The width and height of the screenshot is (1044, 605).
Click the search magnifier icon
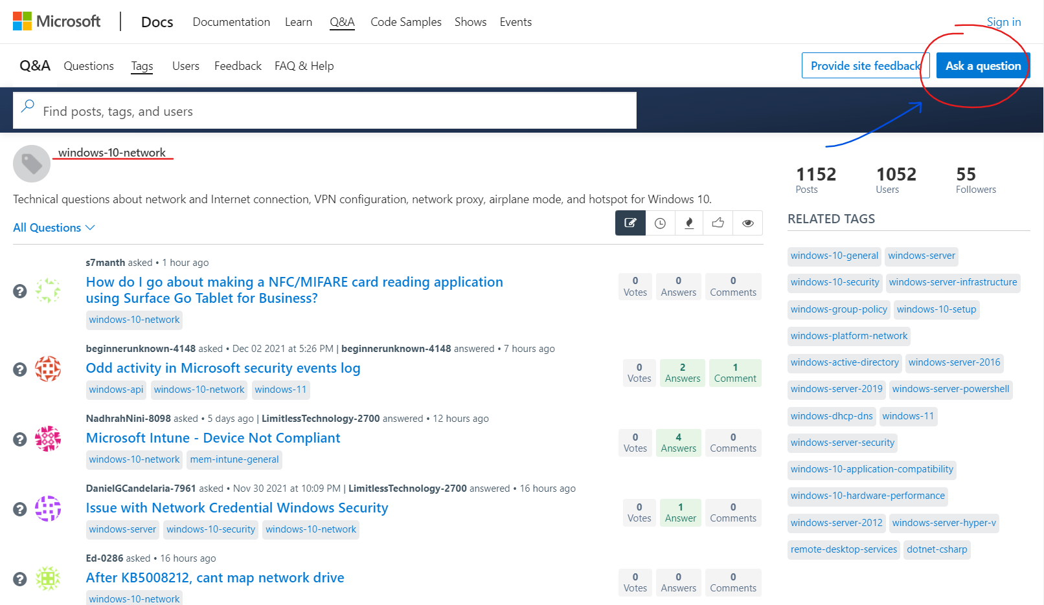28,106
